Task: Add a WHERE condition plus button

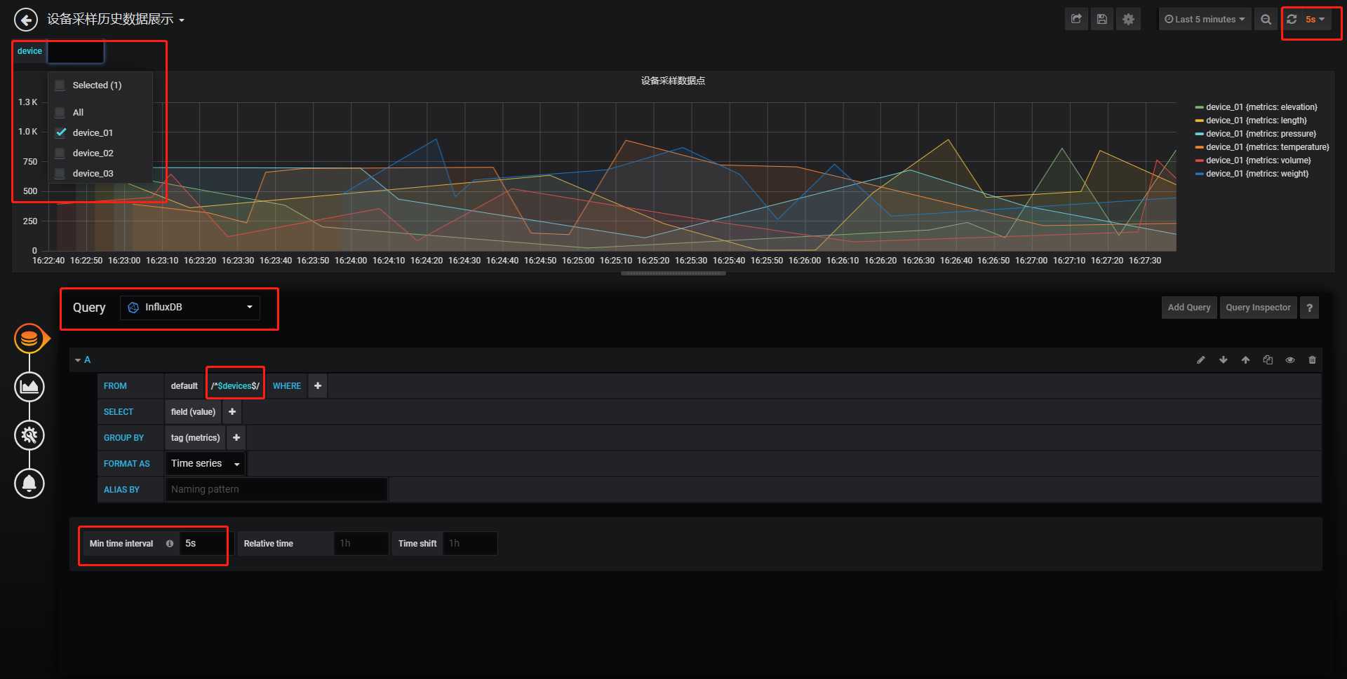Action: (318, 386)
